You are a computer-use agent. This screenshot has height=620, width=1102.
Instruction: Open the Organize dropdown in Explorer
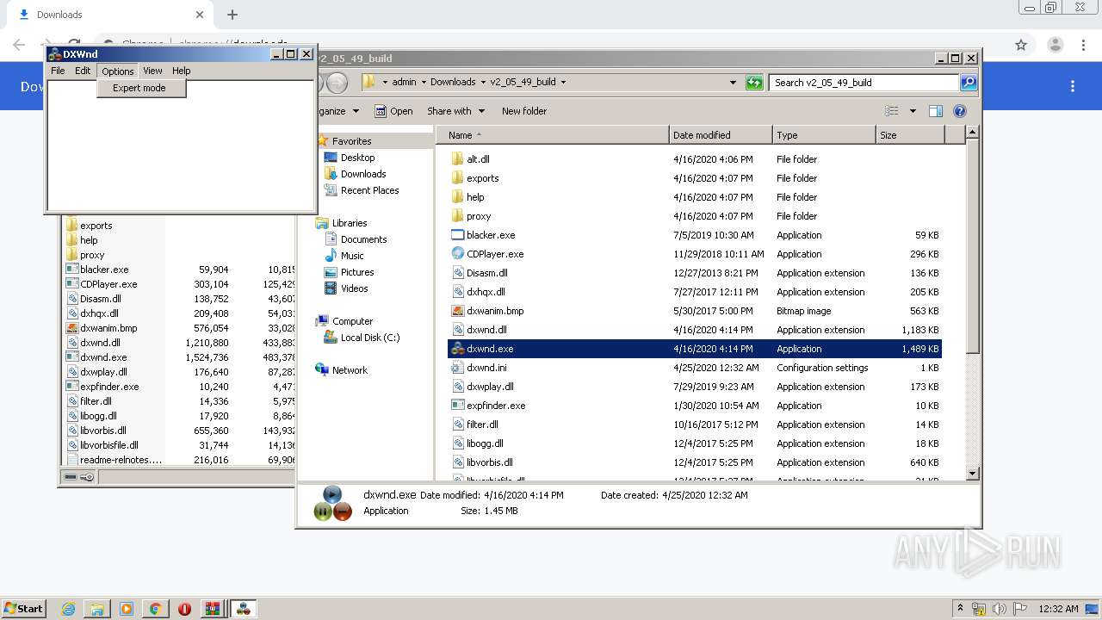(338, 111)
